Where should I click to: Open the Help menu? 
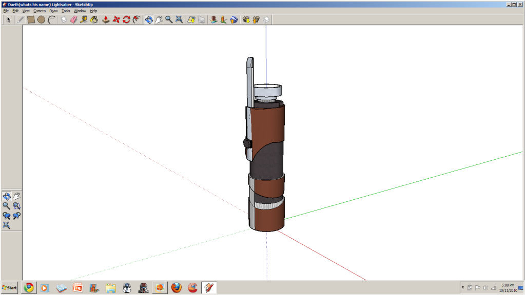[x=93, y=11]
